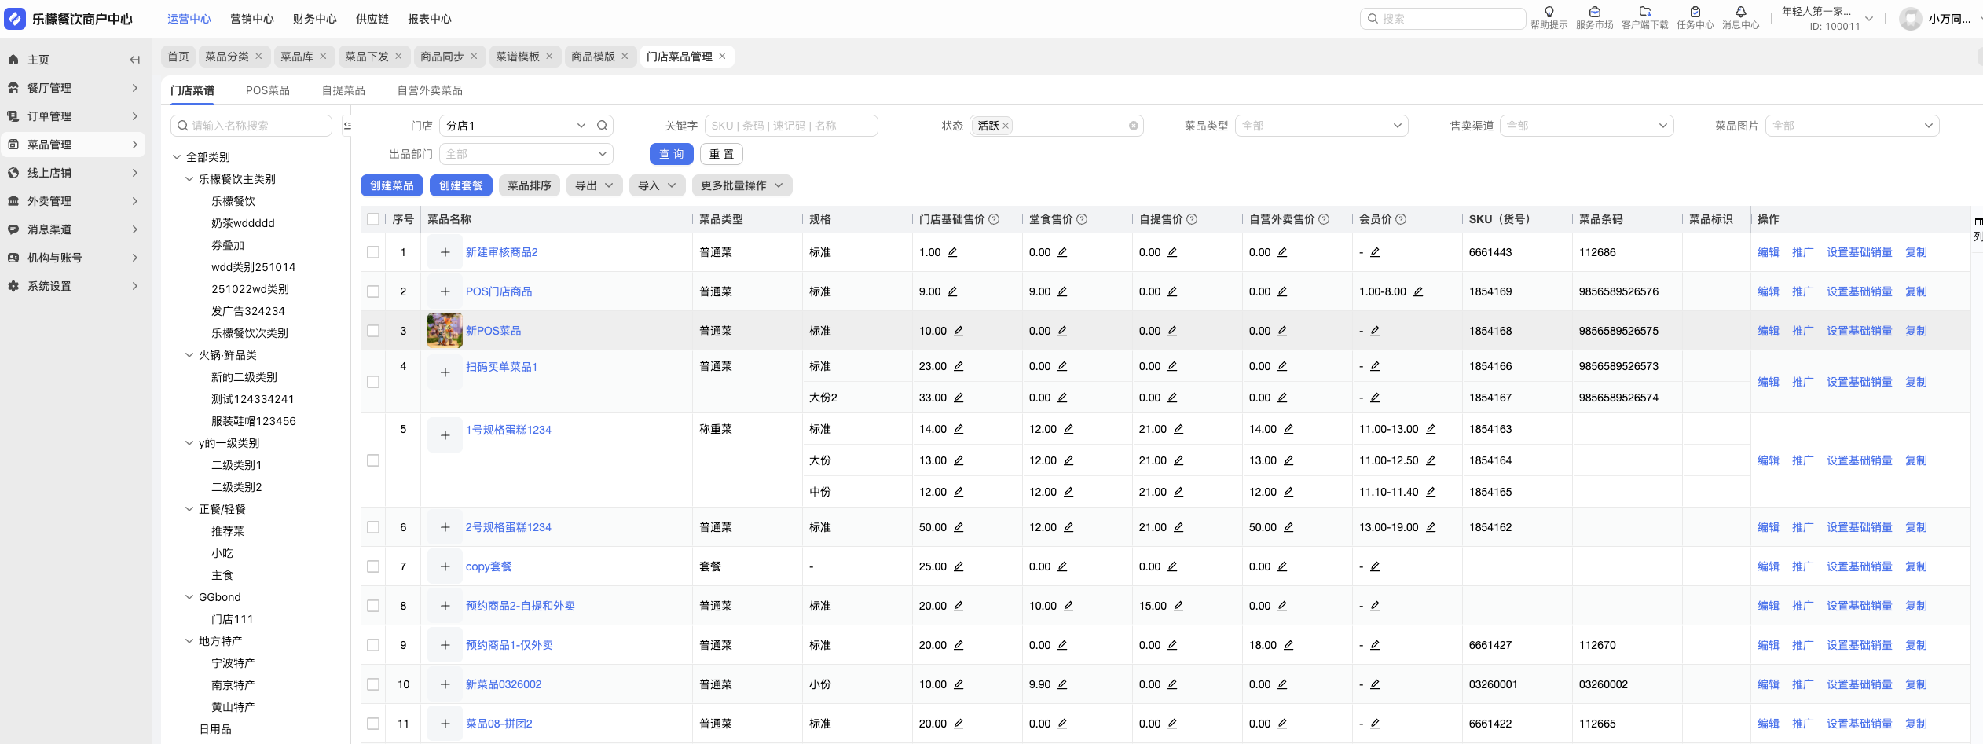
Task: Click the help icon next to 会员价
Action: click(x=1401, y=219)
